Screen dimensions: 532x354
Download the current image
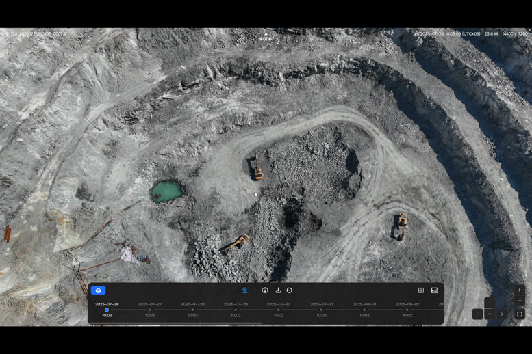(278, 290)
